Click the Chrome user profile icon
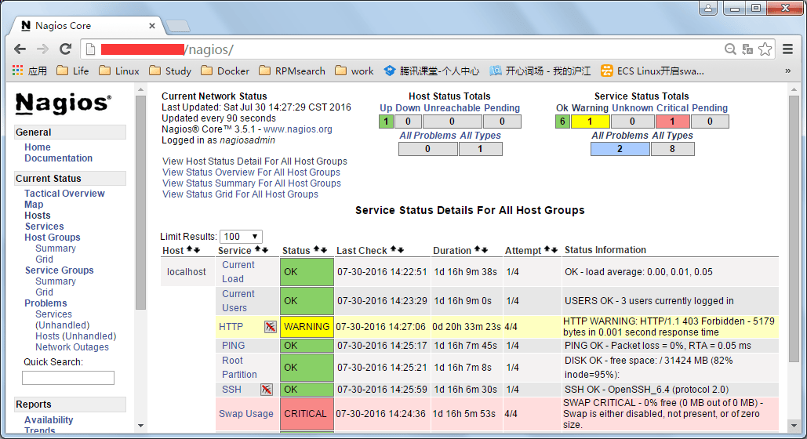This screenshot has width=807, height=439. [708, 8]
